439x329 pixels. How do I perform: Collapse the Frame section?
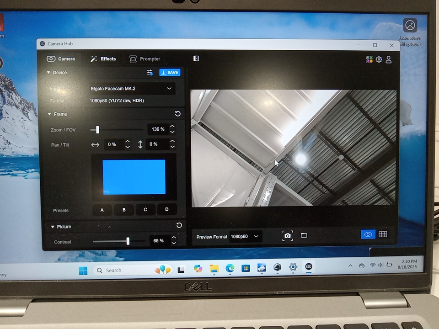(49, 114)
